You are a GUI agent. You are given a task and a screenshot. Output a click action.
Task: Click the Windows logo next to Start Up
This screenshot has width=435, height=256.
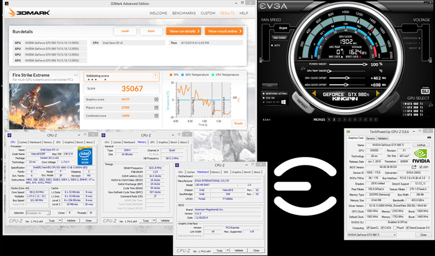point(283,102)
